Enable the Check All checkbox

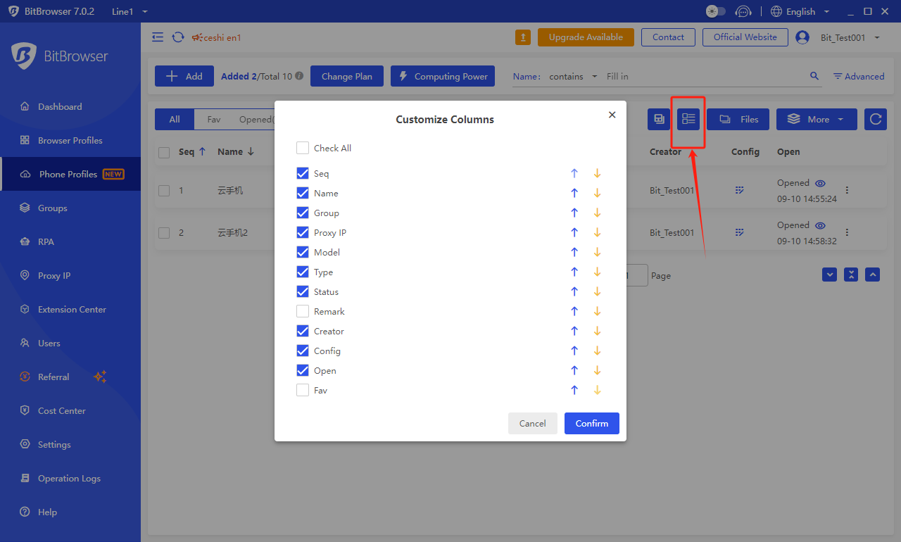(x=303, y=149)
